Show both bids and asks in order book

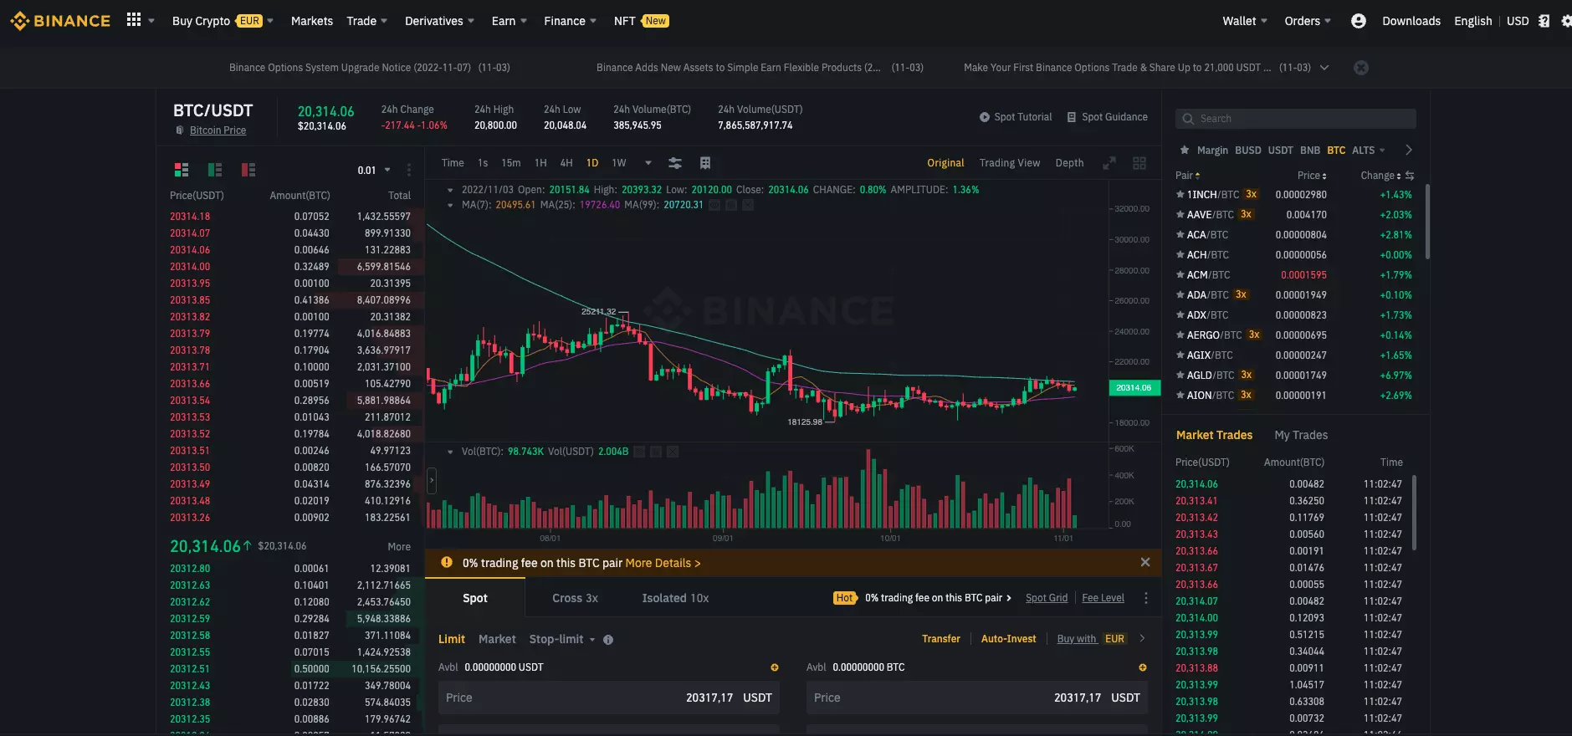[x=182, y=170]
